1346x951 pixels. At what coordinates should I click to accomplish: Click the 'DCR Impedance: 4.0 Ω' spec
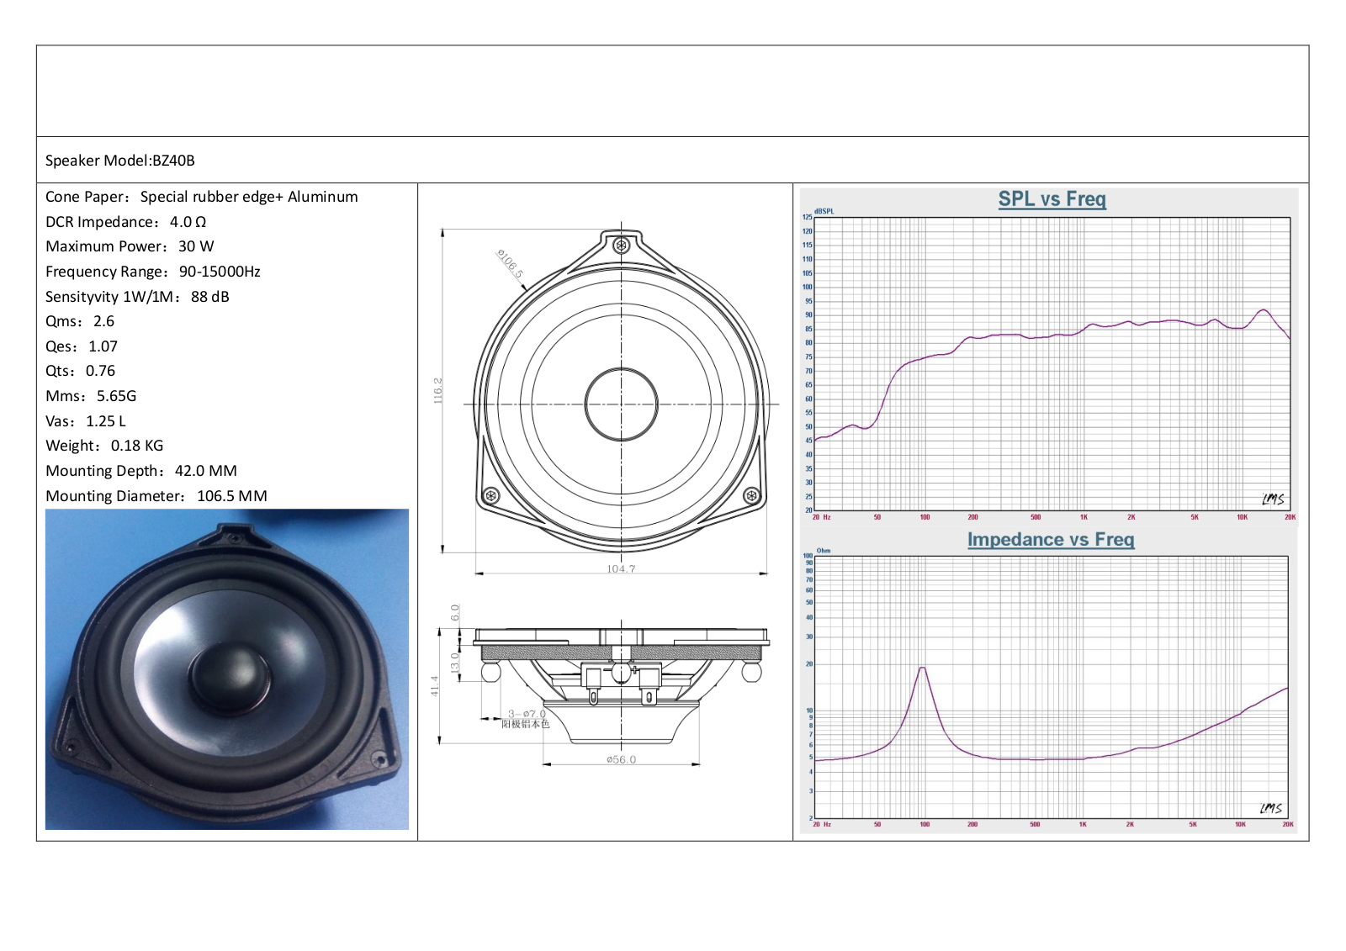pos(126,222)
